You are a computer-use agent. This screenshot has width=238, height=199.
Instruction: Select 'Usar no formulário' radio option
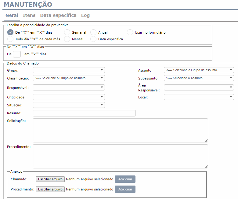(x=130, y=32)
